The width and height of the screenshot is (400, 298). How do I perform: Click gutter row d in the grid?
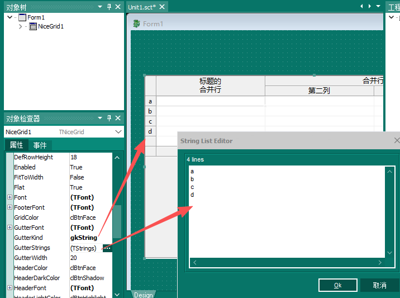click(x=150, y=131)
